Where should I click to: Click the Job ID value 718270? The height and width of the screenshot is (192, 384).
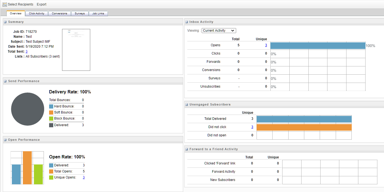31,32
